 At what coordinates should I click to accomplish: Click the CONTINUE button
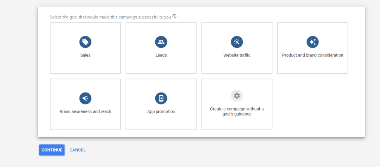(52, 150)
